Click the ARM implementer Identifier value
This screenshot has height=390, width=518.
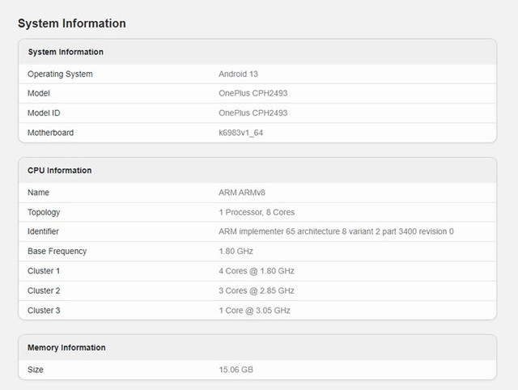click(x=336, y=231)
